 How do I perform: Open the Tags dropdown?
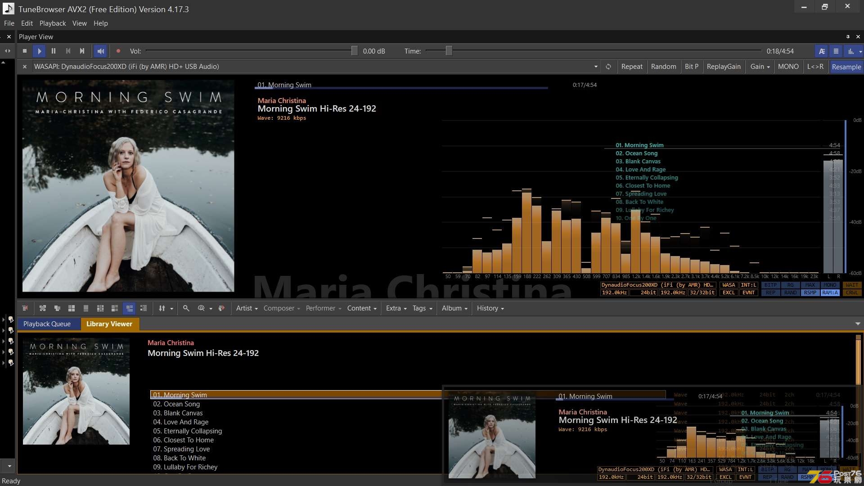coord(422,308)
